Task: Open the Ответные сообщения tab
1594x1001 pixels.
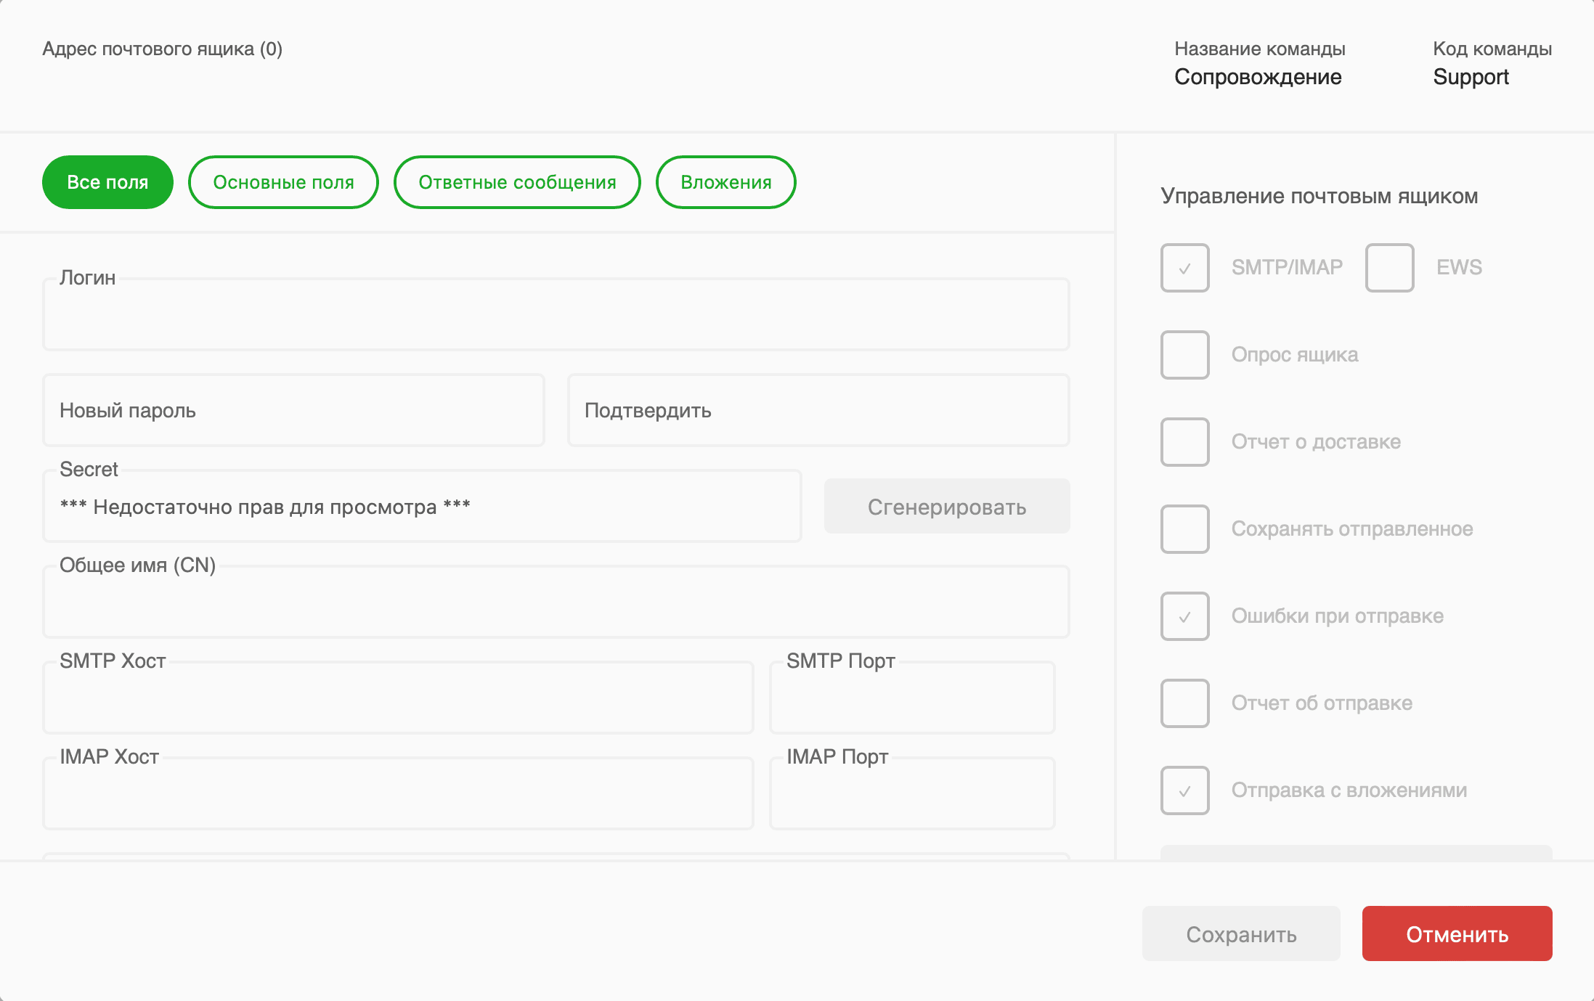Action: tap(517, 182)
